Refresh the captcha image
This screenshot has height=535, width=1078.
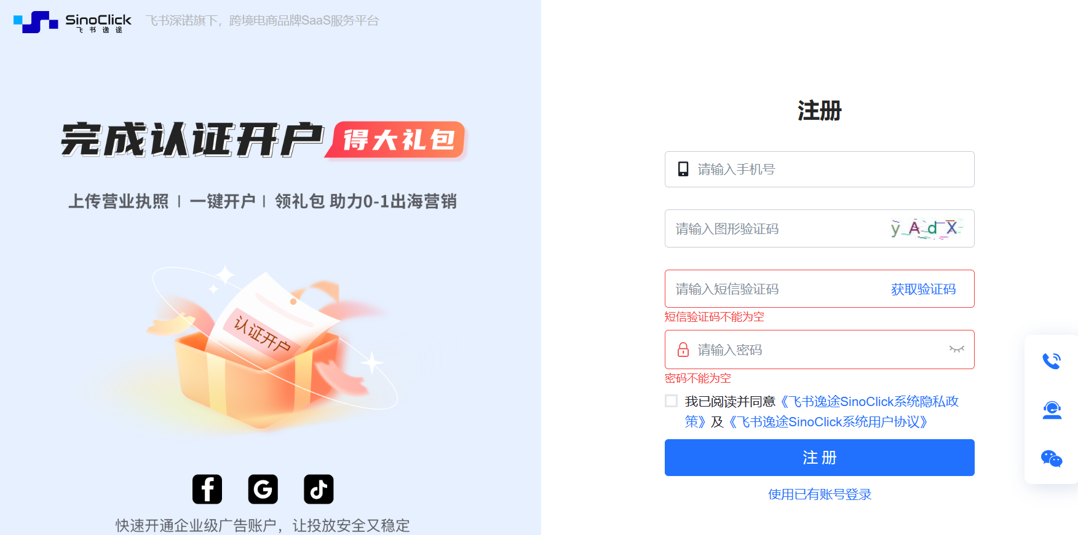[927, 228]
